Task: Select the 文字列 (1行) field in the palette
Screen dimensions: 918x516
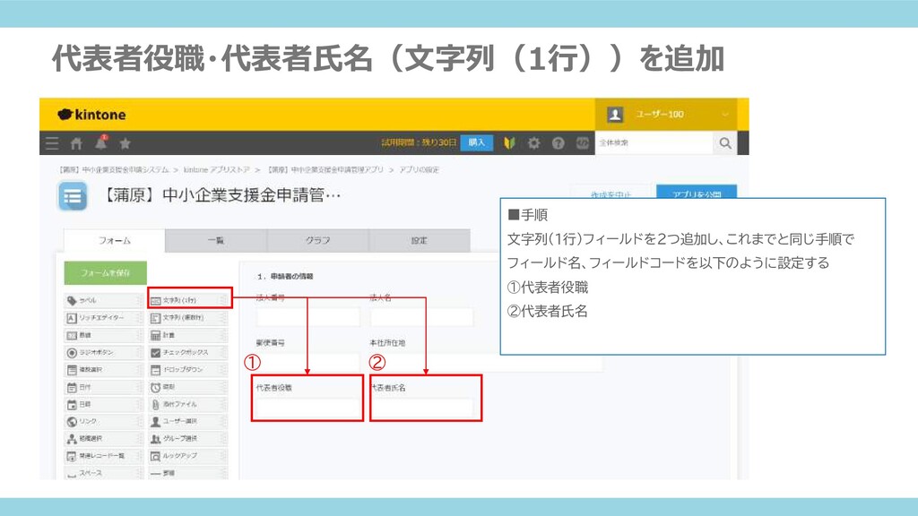Action: (187, 300)
